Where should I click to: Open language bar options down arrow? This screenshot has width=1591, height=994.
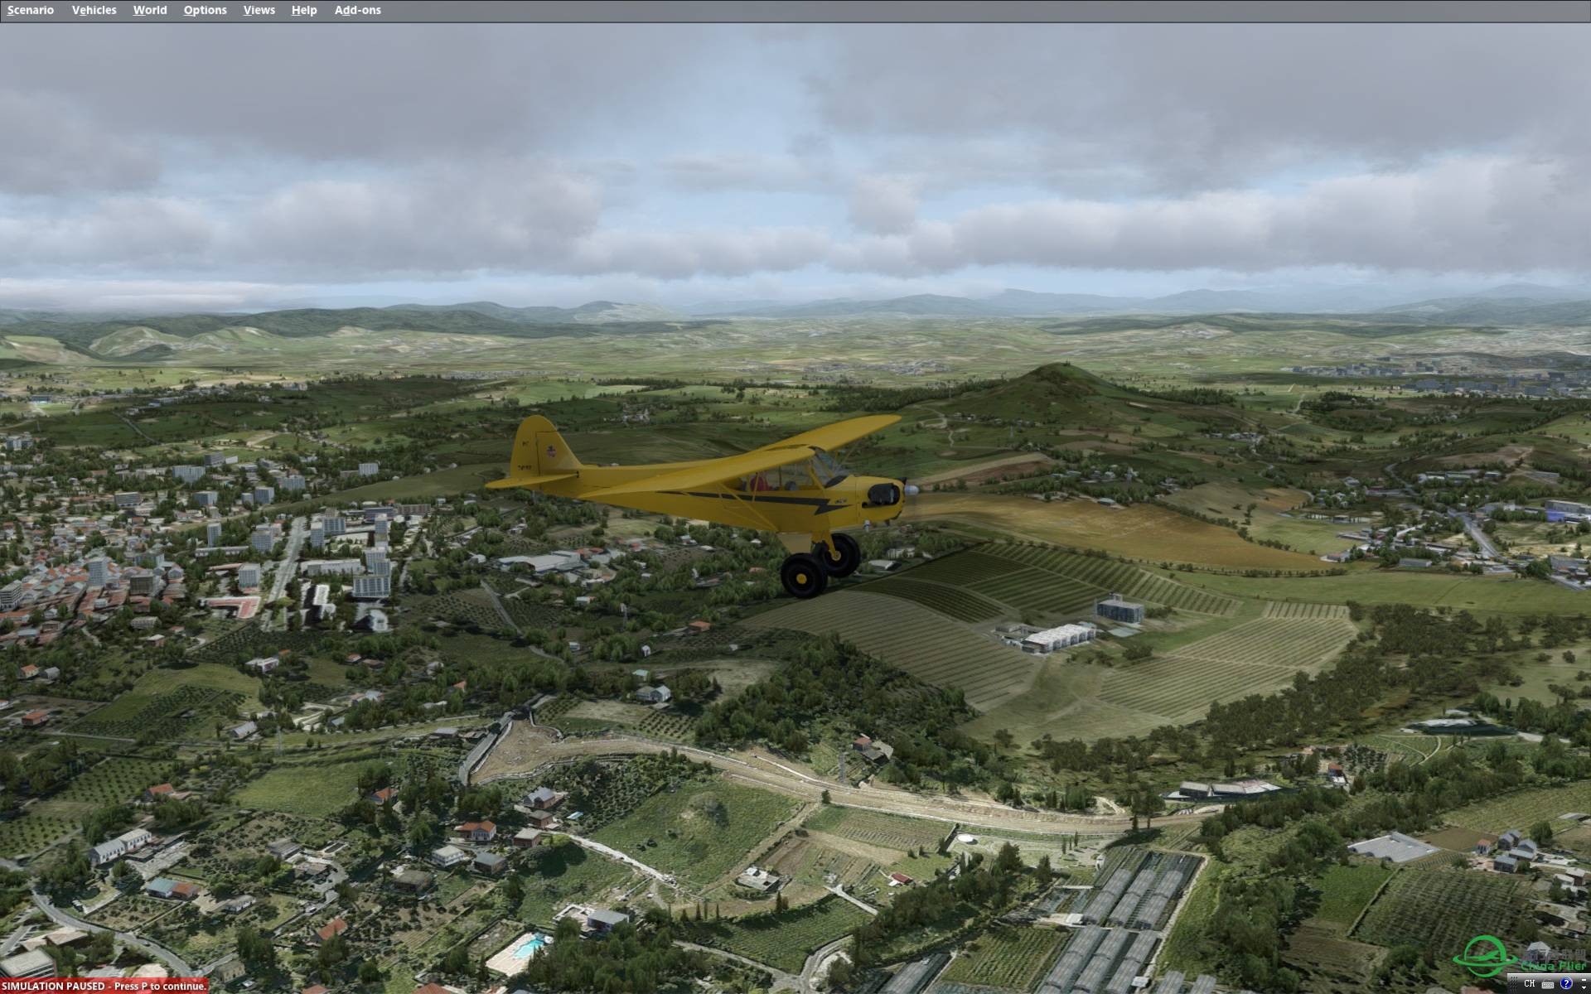point(1584,988)
